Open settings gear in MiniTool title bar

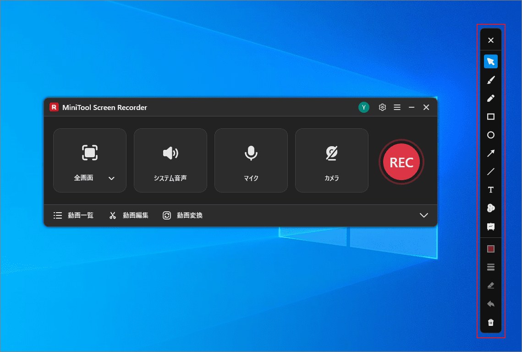382,107
